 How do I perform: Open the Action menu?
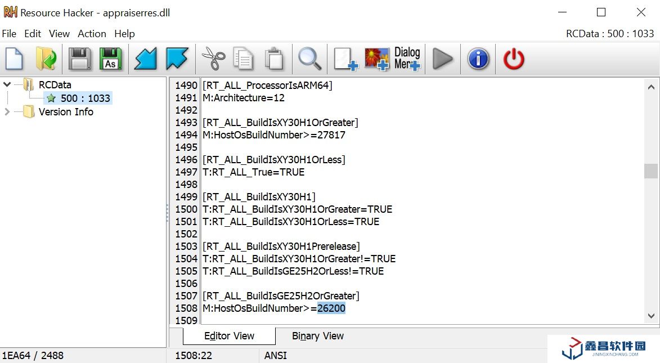click(92, 34)
